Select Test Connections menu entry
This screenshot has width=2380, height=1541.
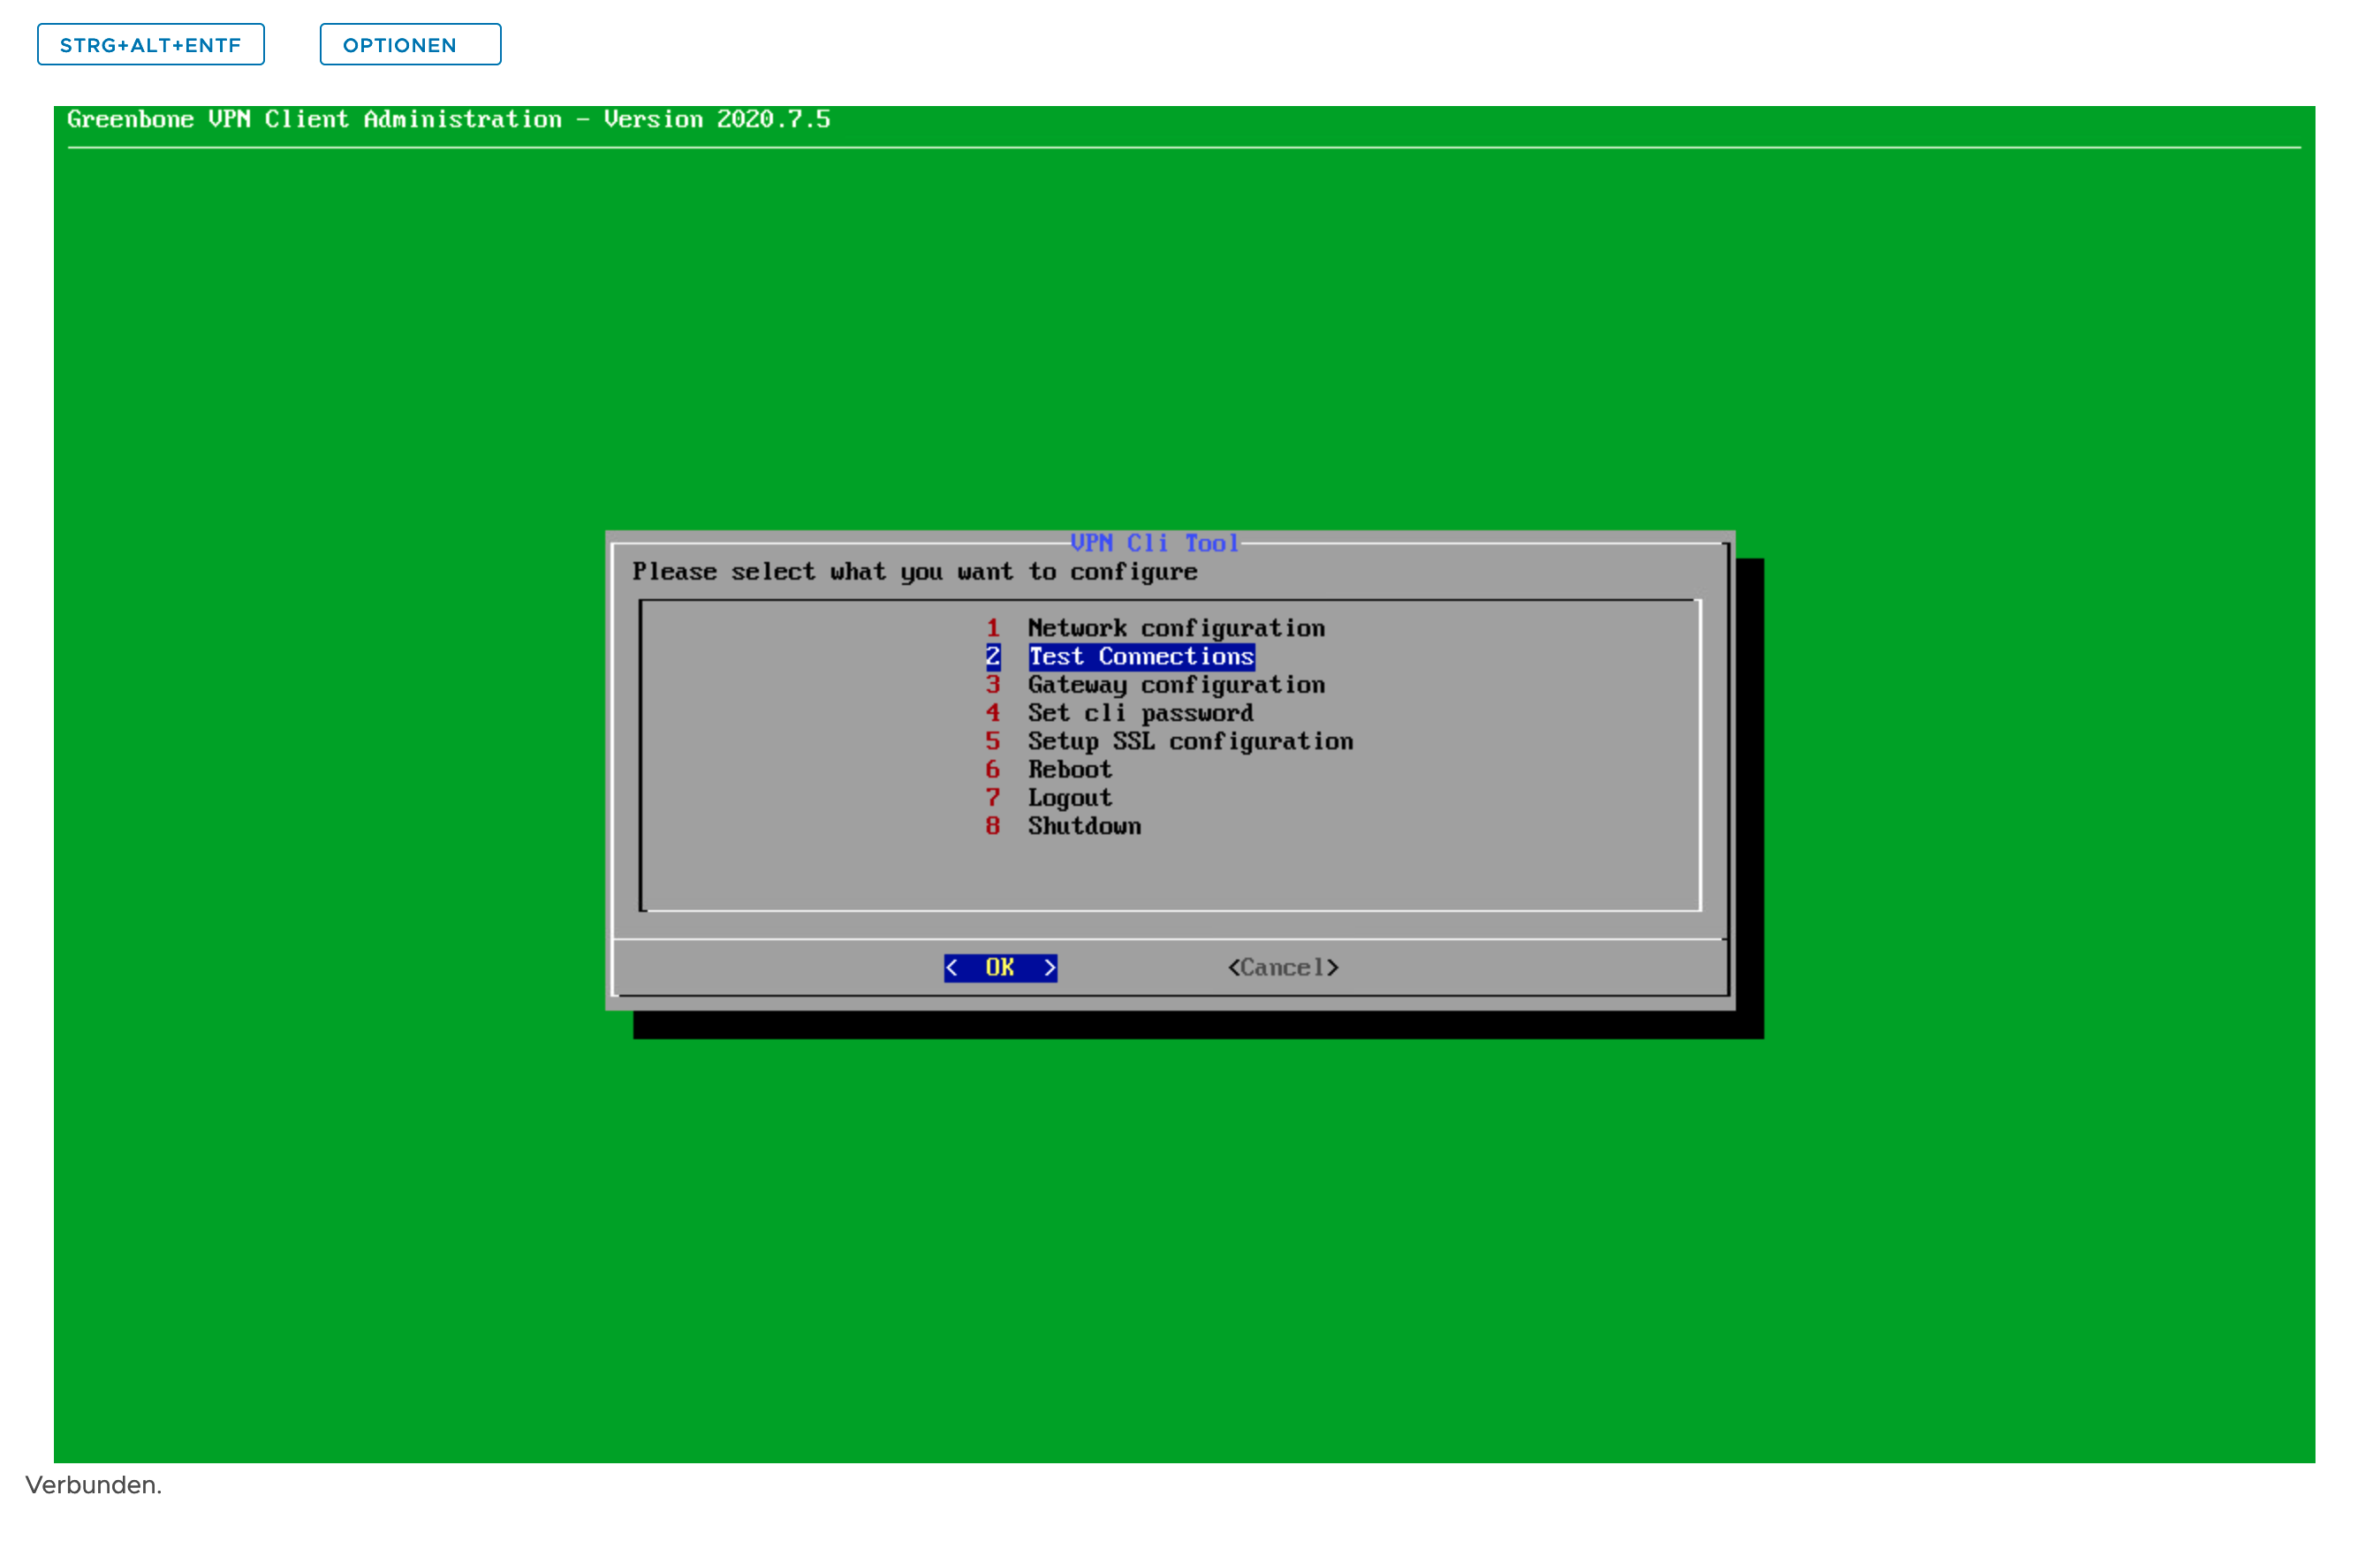coord(1121,657)
